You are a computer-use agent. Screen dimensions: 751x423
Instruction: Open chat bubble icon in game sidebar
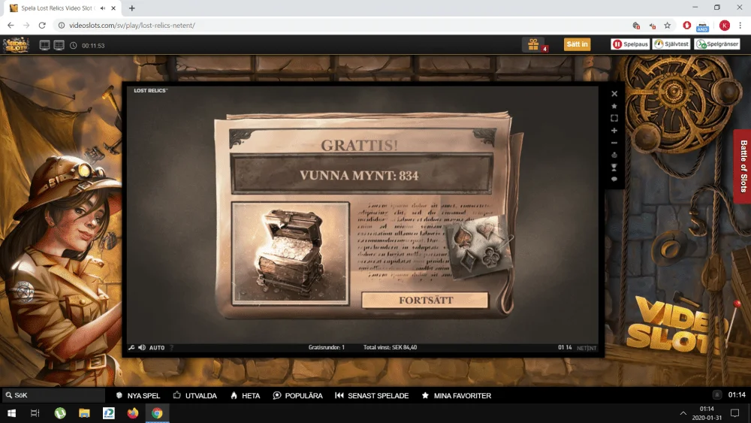(614, 179)
